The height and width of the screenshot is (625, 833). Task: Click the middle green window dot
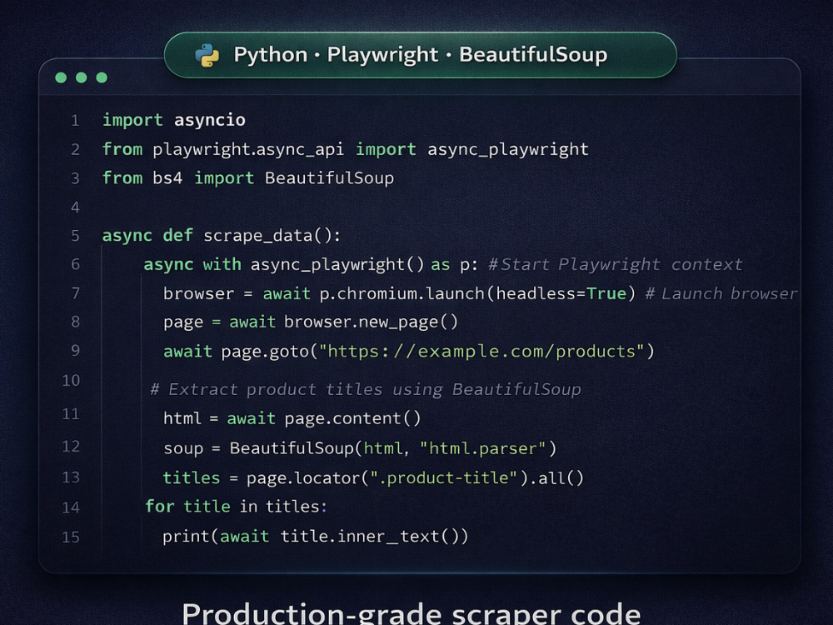(x=82, y=77)
